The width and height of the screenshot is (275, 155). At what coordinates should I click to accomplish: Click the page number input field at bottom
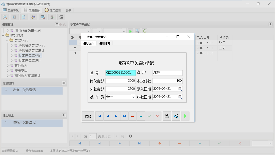pos(93,136)
